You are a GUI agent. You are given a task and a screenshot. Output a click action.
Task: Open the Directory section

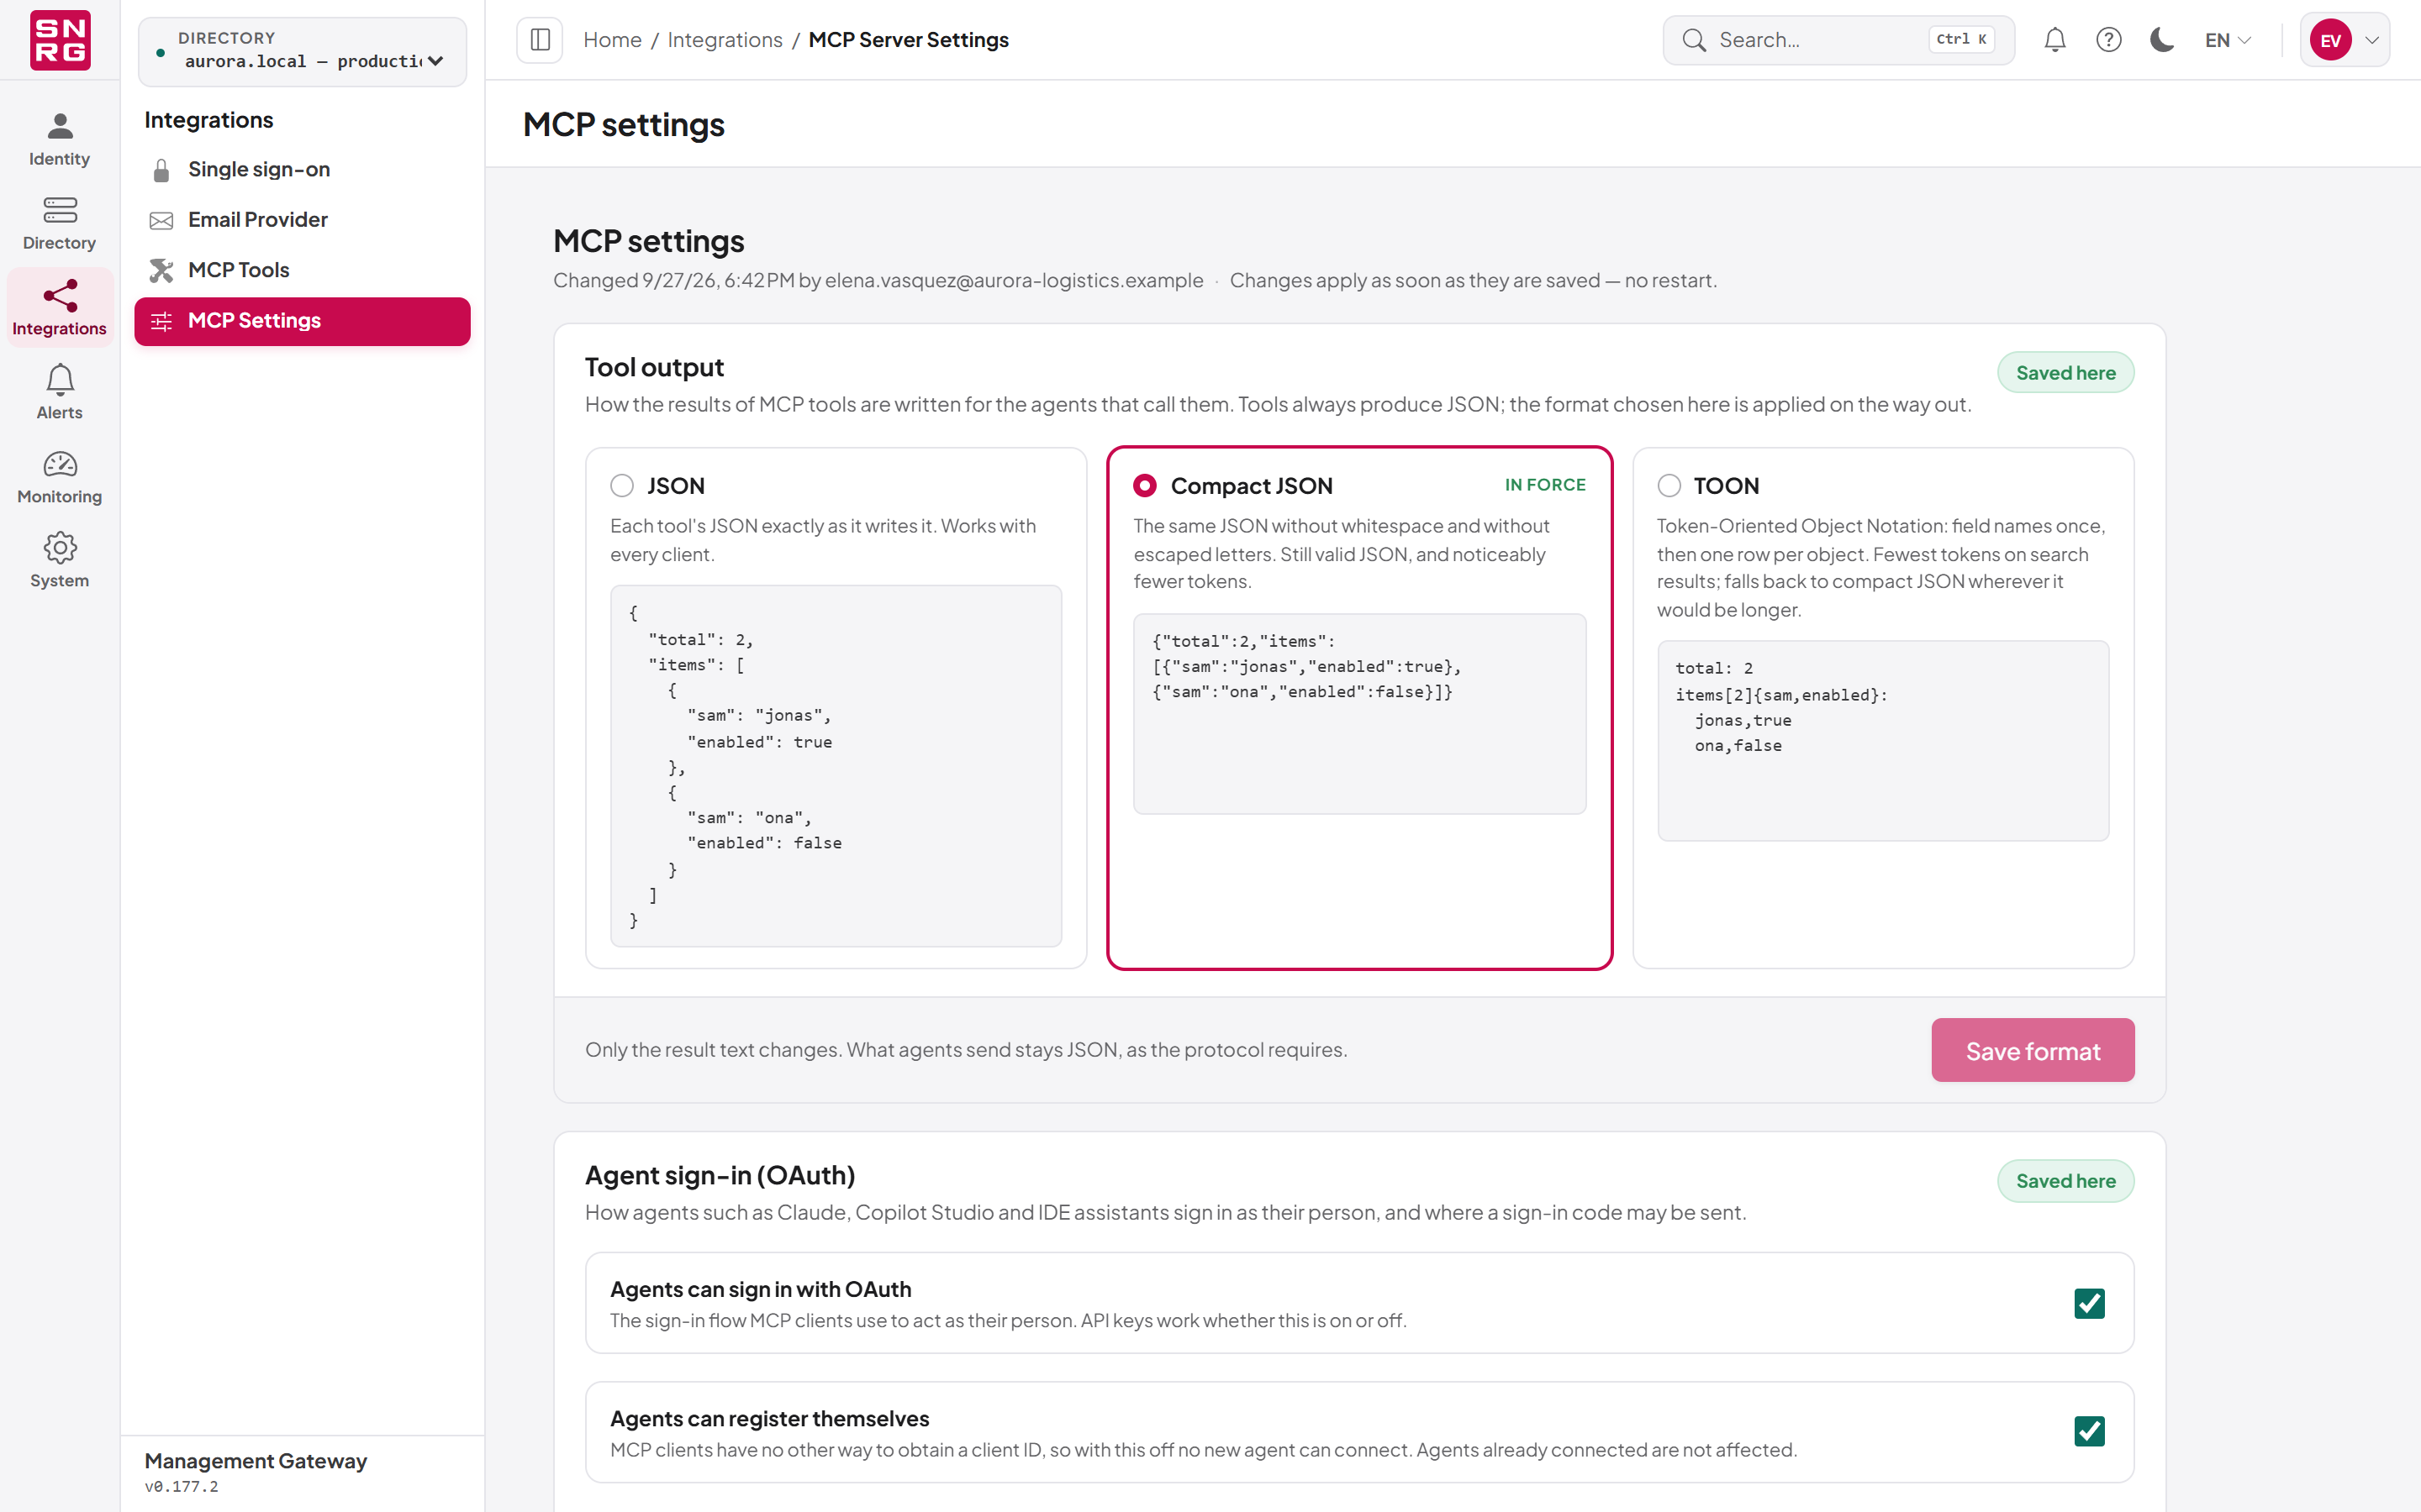[x=60, y=223]
